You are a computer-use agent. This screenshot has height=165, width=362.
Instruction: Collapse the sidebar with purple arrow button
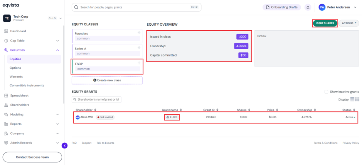(x=65, y=145)
